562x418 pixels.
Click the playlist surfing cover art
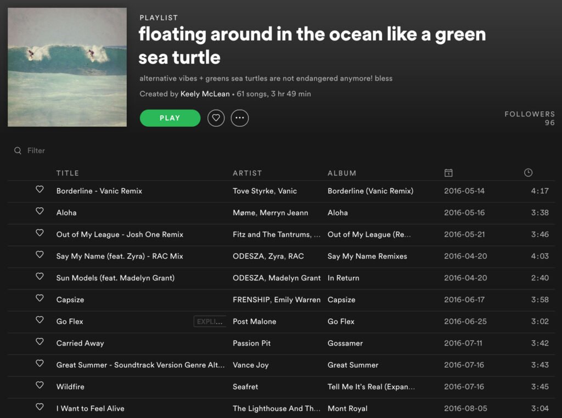(x=67, y=67)
